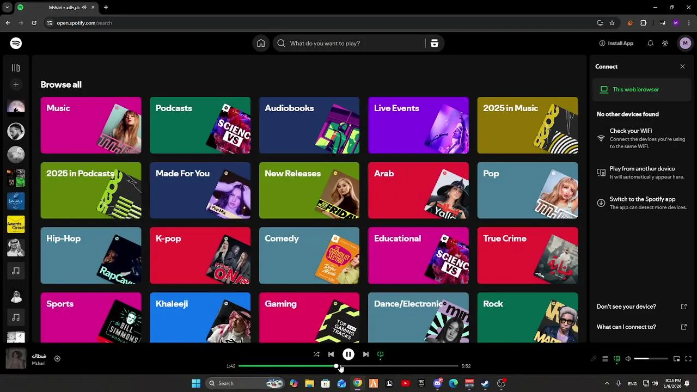The image size is (697, 392).
Task: Toggle the green repeat button
Action: click(x=381, y=354)
